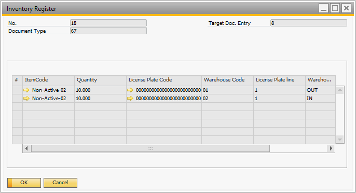This screenshot has height=193, width=356.
Task: Sort by the ItemCode column header
Action: click(x=48, y=80)
